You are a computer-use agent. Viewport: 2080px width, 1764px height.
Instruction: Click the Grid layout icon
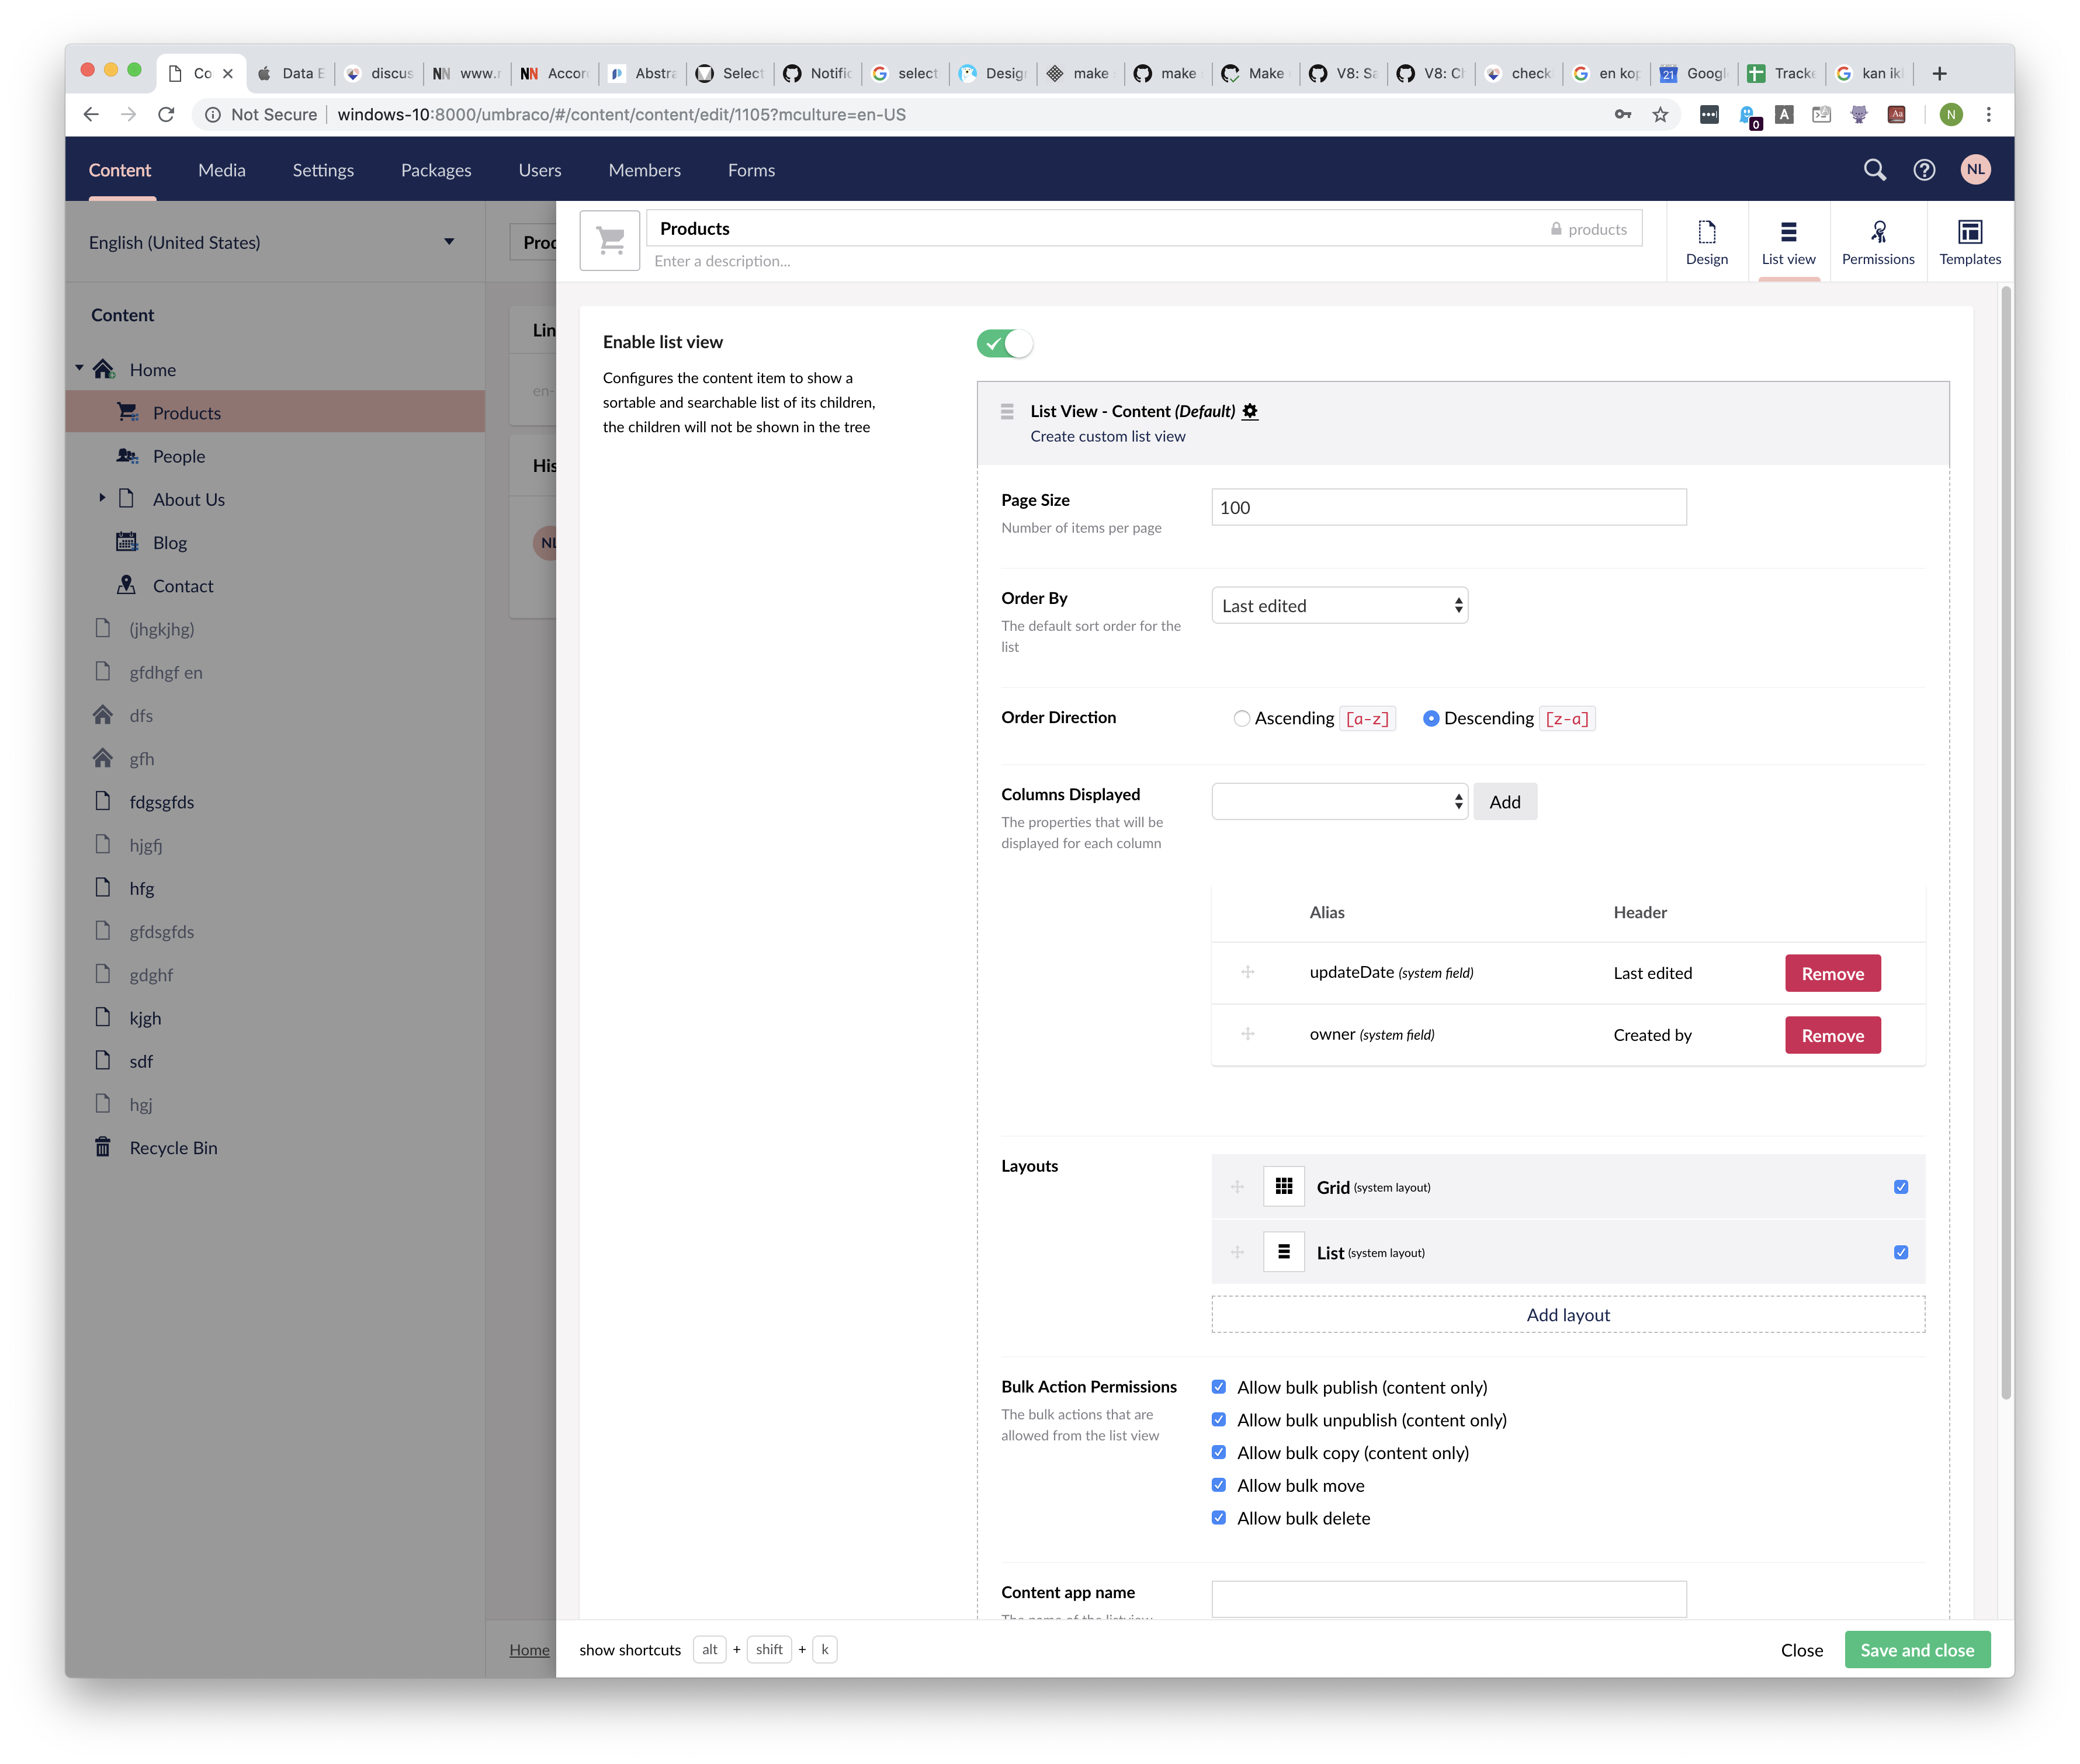tap(1284, 1187)
